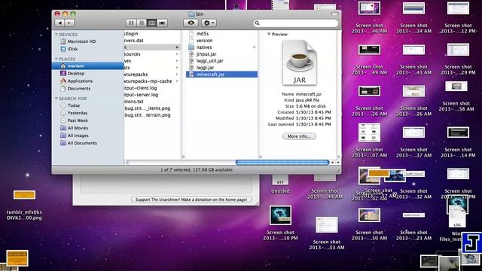Click the More info... button
Viewport: 482px width, 271px height.
pos(299,136)
